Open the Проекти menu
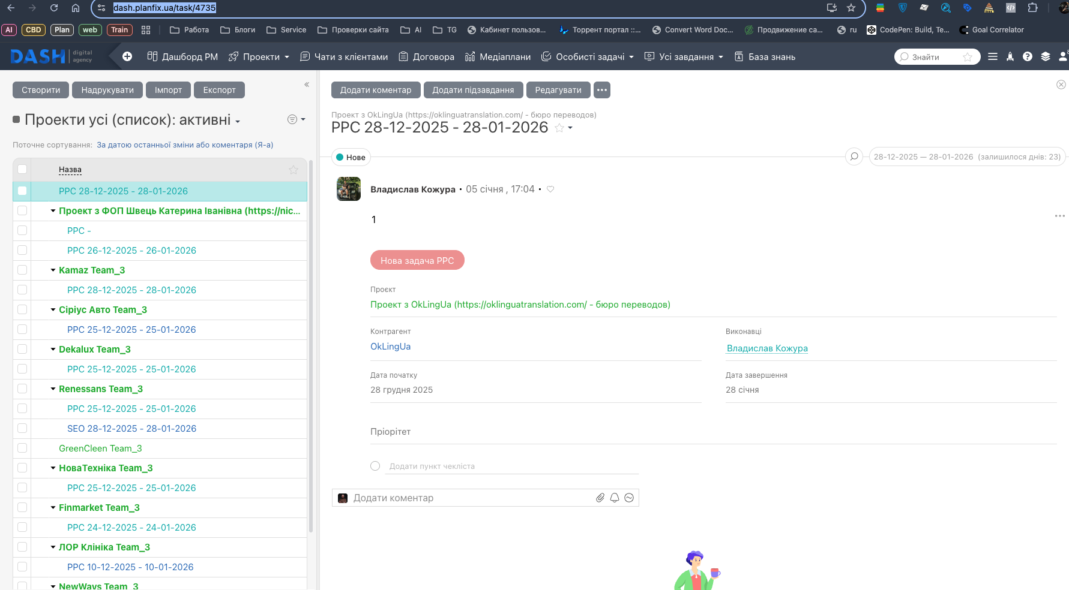 point(259,56)
